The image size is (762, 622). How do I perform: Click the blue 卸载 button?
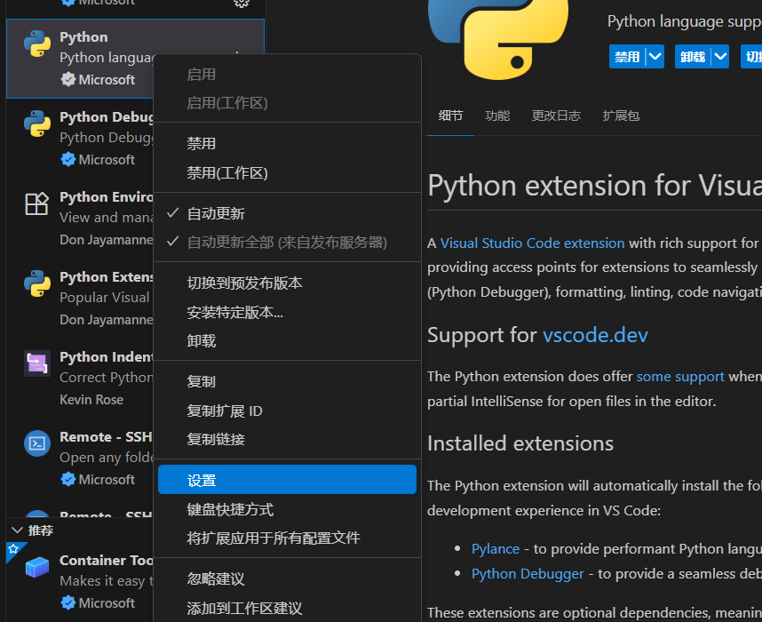click(693, 56)
